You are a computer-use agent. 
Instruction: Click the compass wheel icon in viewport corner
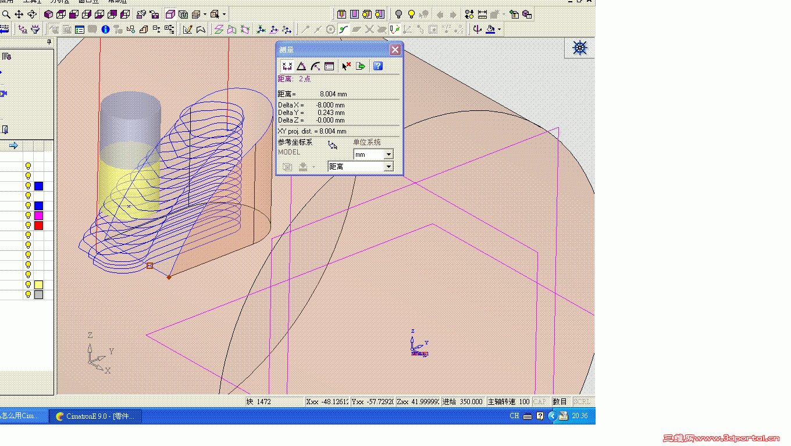(x=580, y=48)
